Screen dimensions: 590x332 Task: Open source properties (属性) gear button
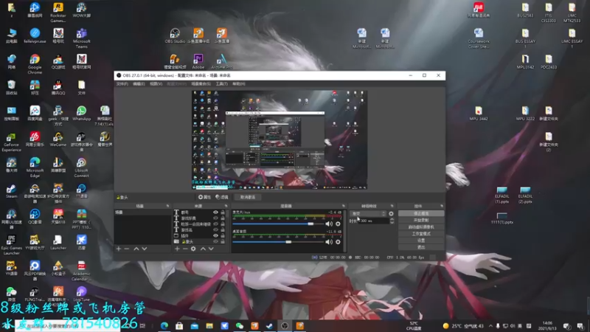point(204,197)
